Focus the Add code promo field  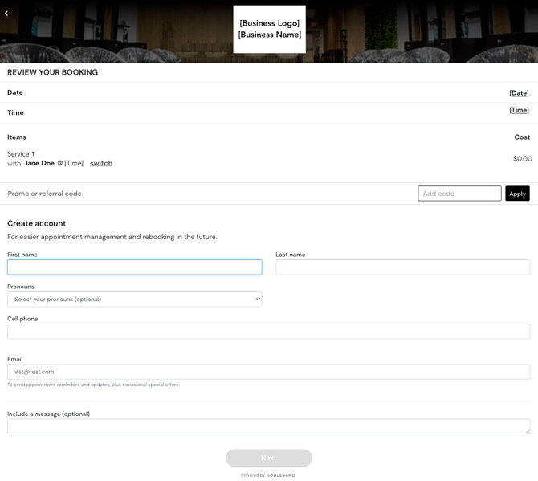pos(459,194)
